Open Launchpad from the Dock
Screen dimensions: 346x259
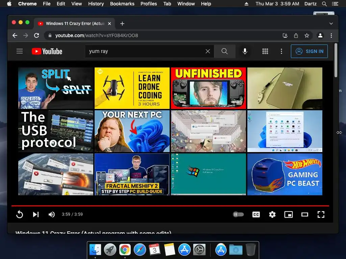click(x=110, y=250)
